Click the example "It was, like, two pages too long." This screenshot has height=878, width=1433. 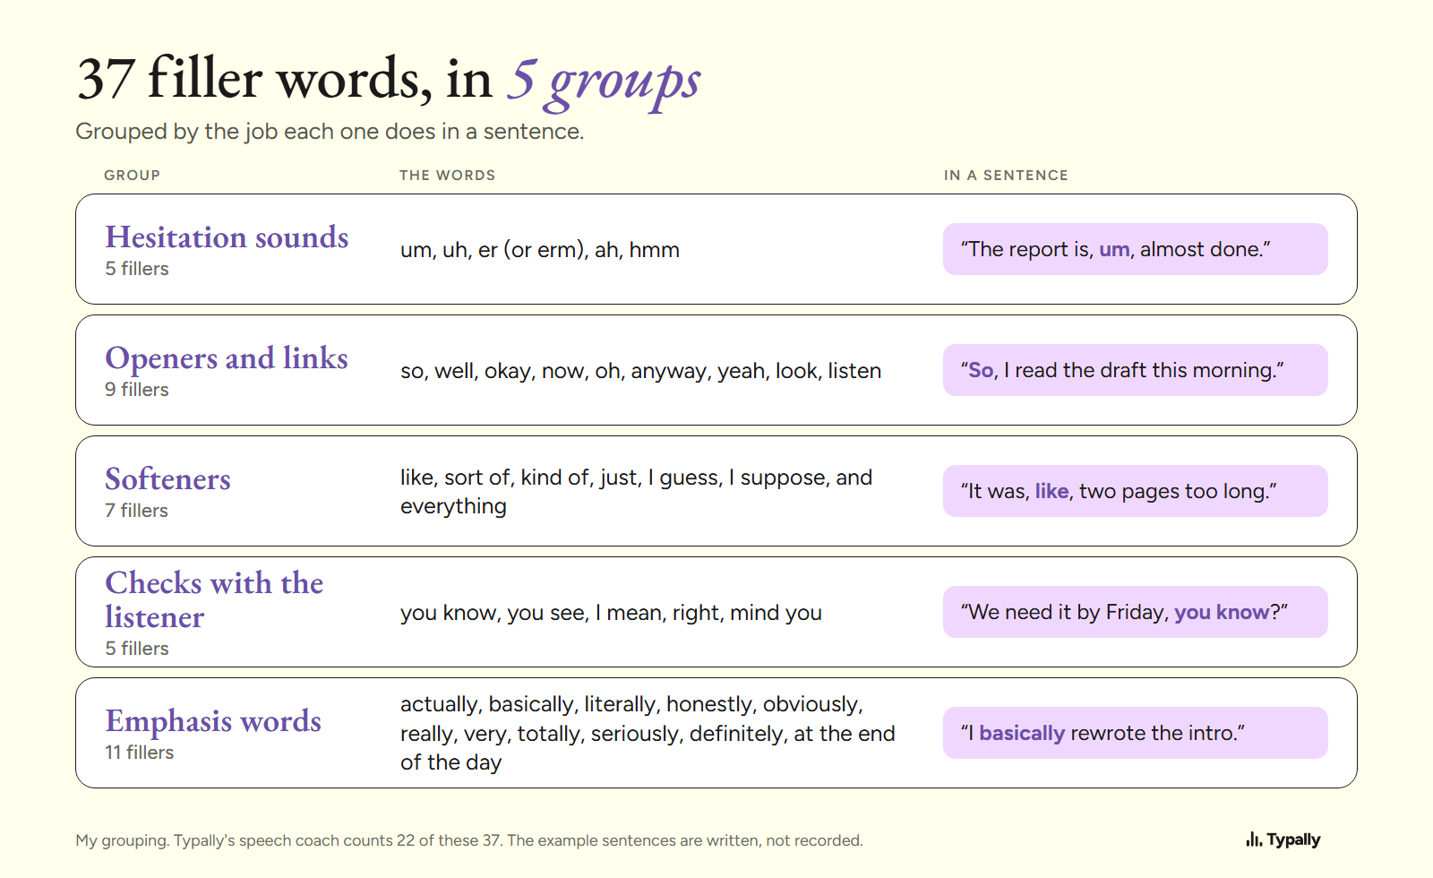1136,491
